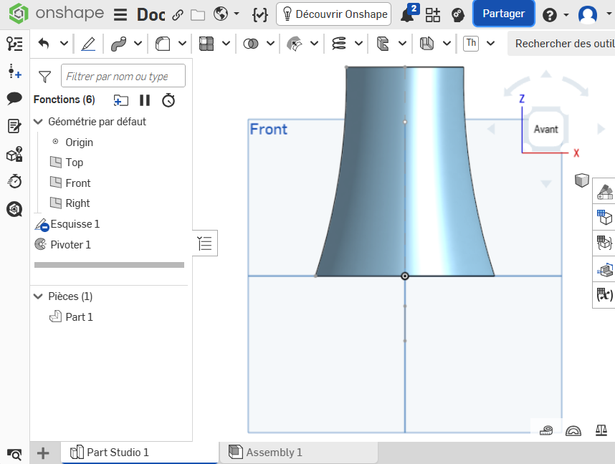The image size is (615, 464).
Task: Open the notifications bell
Action: pos(408,14)
